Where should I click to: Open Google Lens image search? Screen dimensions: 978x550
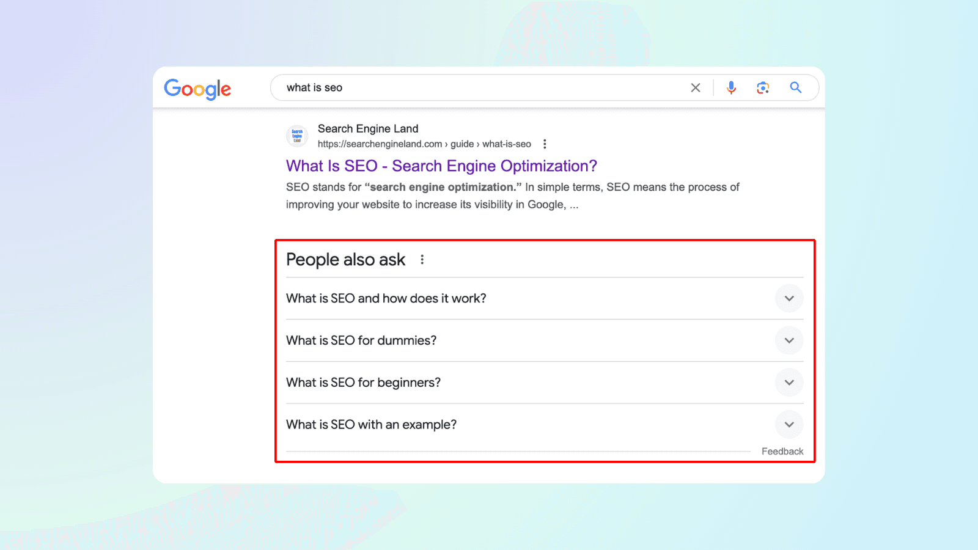(x=763, y=88)
